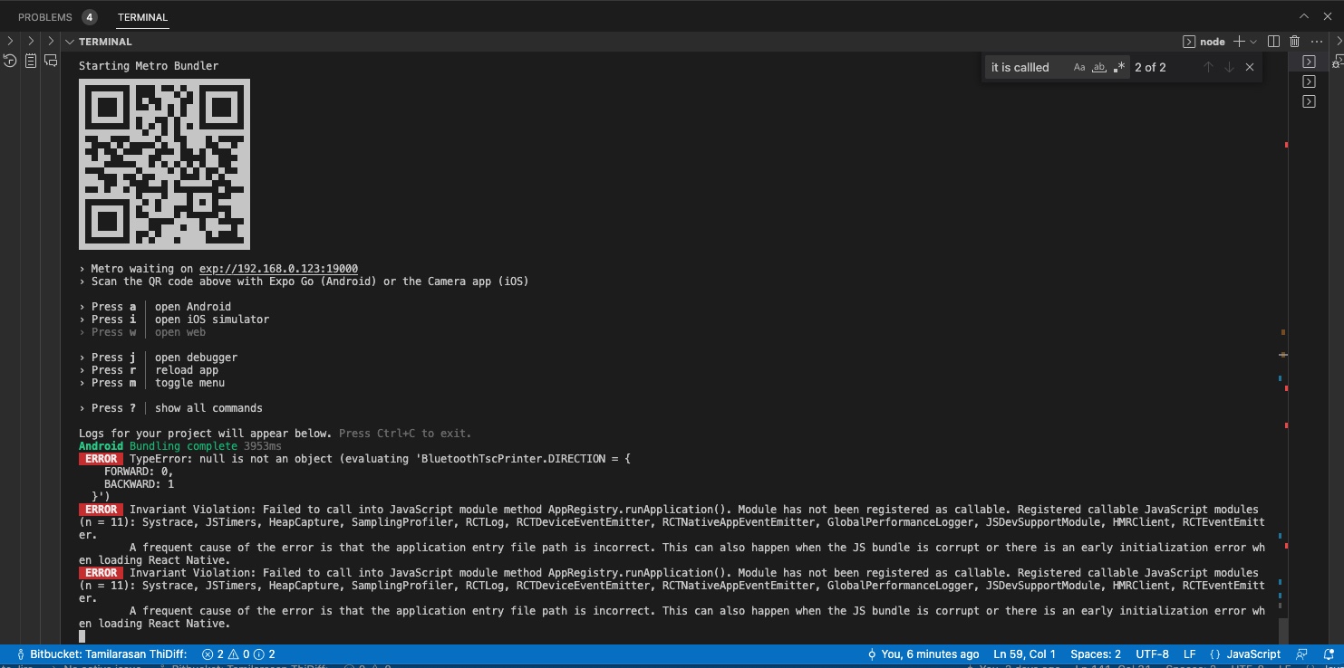Image resolution: width=1344 pixels, height=668 pixels.
Task: Open the timeline history icon in left strip
Action: coord(10,61)
